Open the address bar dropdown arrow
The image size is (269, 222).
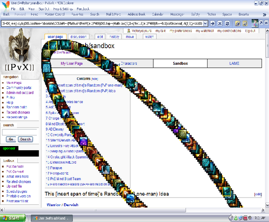coord(205,24)
